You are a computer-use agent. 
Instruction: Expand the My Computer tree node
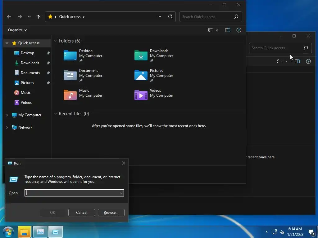coord(7,115)
